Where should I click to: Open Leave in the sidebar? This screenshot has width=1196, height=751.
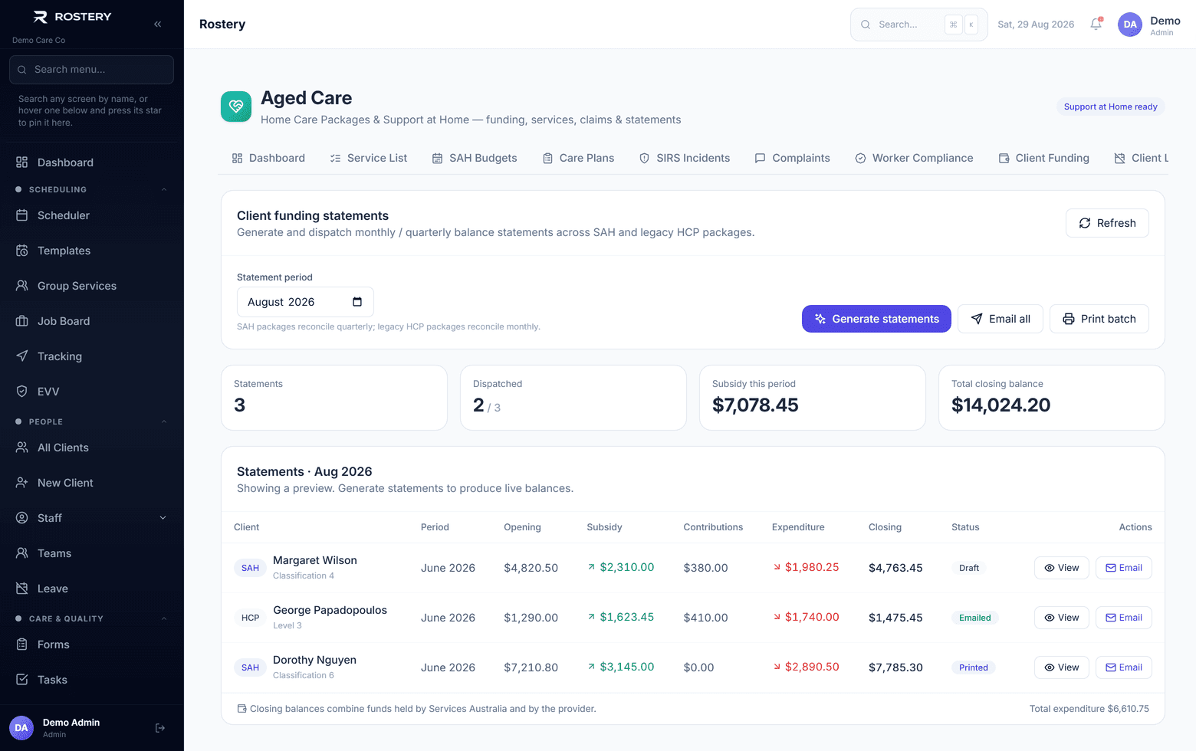click(92, 589)
